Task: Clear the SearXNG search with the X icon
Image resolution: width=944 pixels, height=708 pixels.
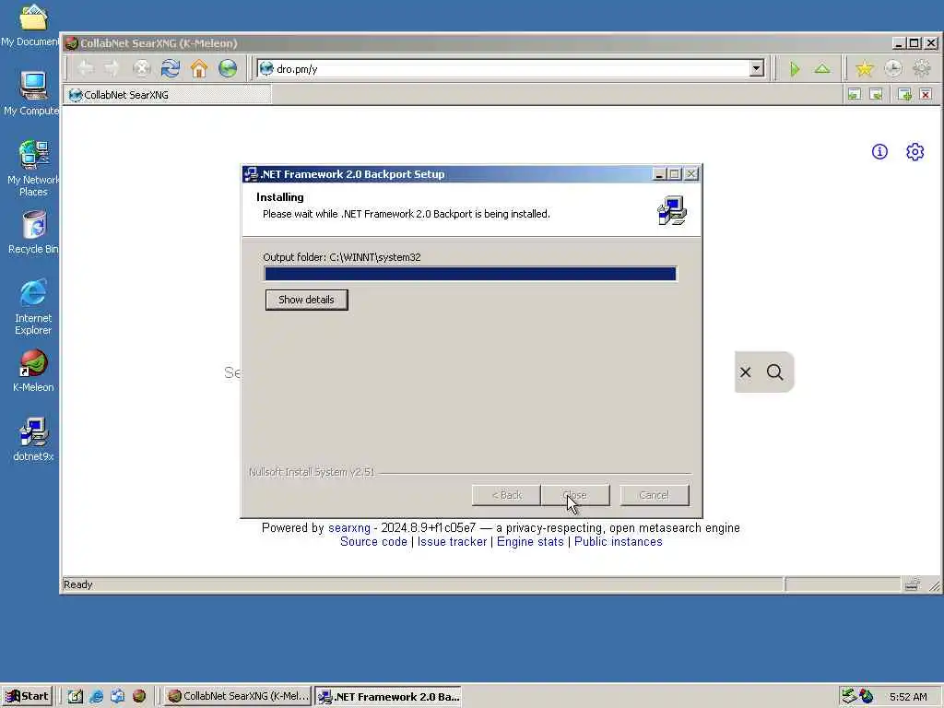Action: pos(745,372)
